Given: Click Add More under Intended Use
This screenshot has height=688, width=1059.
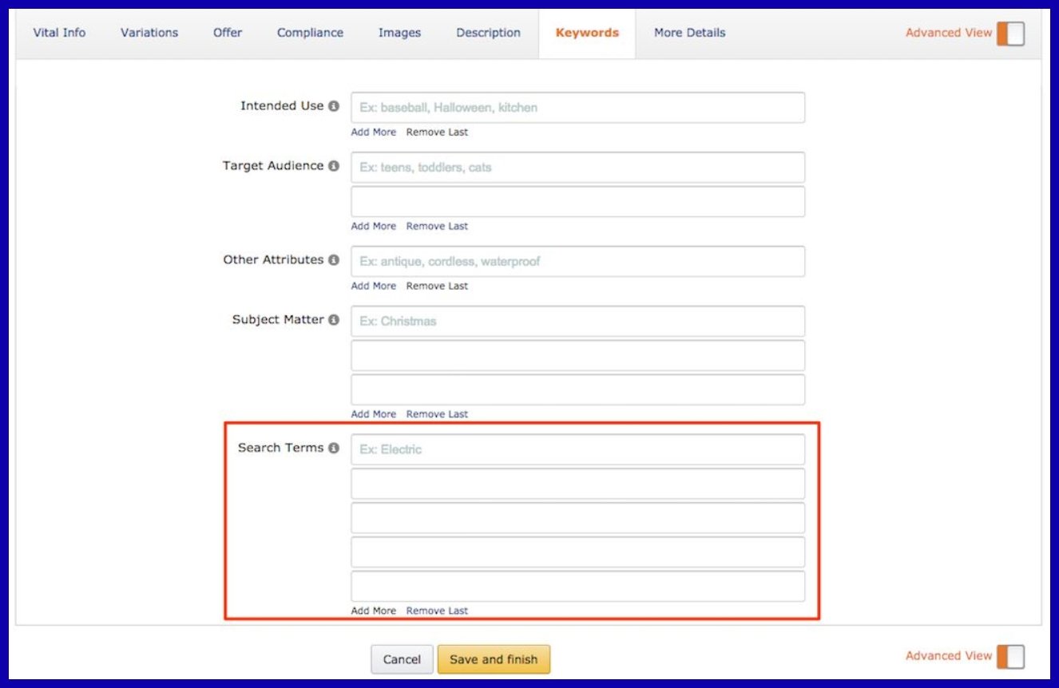Looking at the screenshot, I should point(373,132).
